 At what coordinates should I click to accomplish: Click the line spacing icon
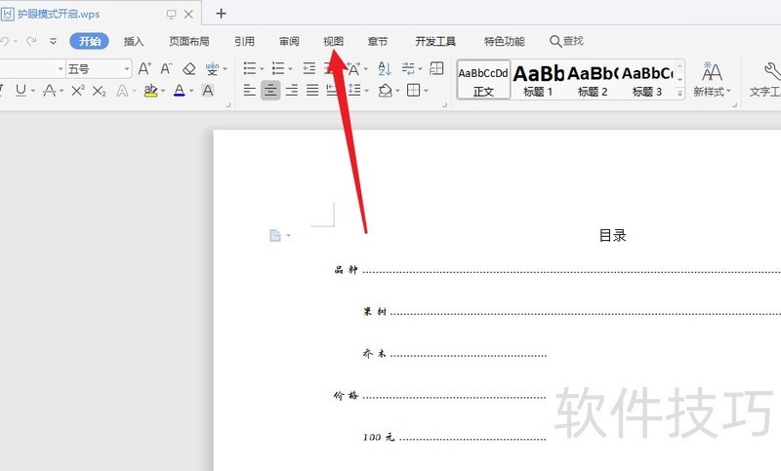[x=354, y=91]
